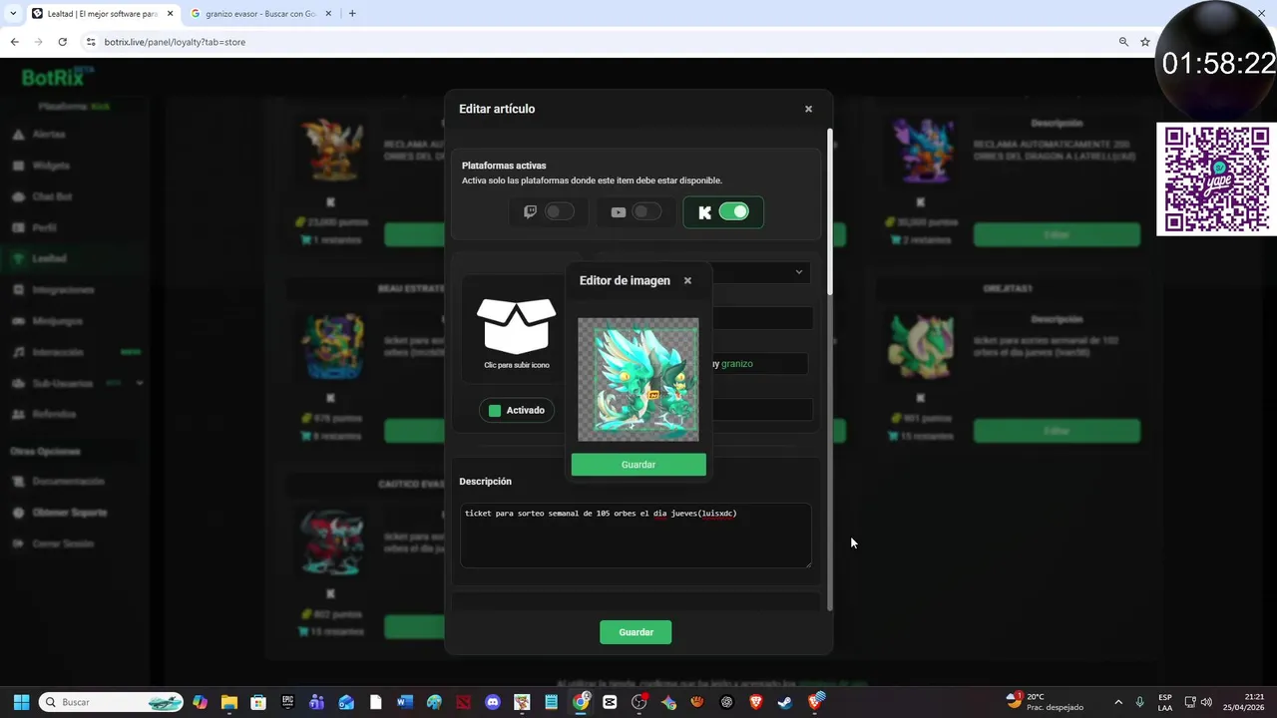The width and height of the screenshot is (1277, 718).
Task: Click the microphone icon in system tray
Action: [x=1139, y=702]
